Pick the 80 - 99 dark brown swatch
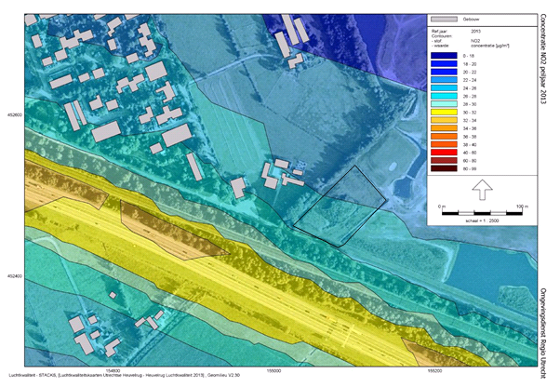This screenshot has height=387, width=560. point(444,168)
